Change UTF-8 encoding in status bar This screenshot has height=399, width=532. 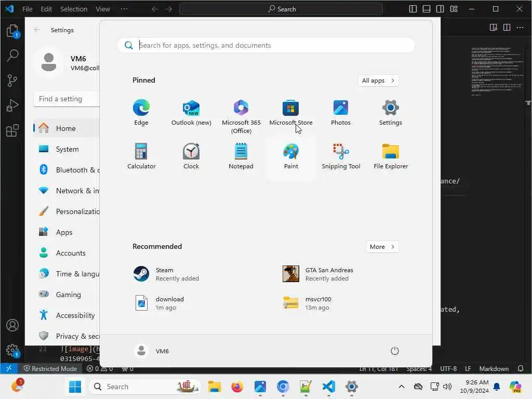[x=448, y=368]
